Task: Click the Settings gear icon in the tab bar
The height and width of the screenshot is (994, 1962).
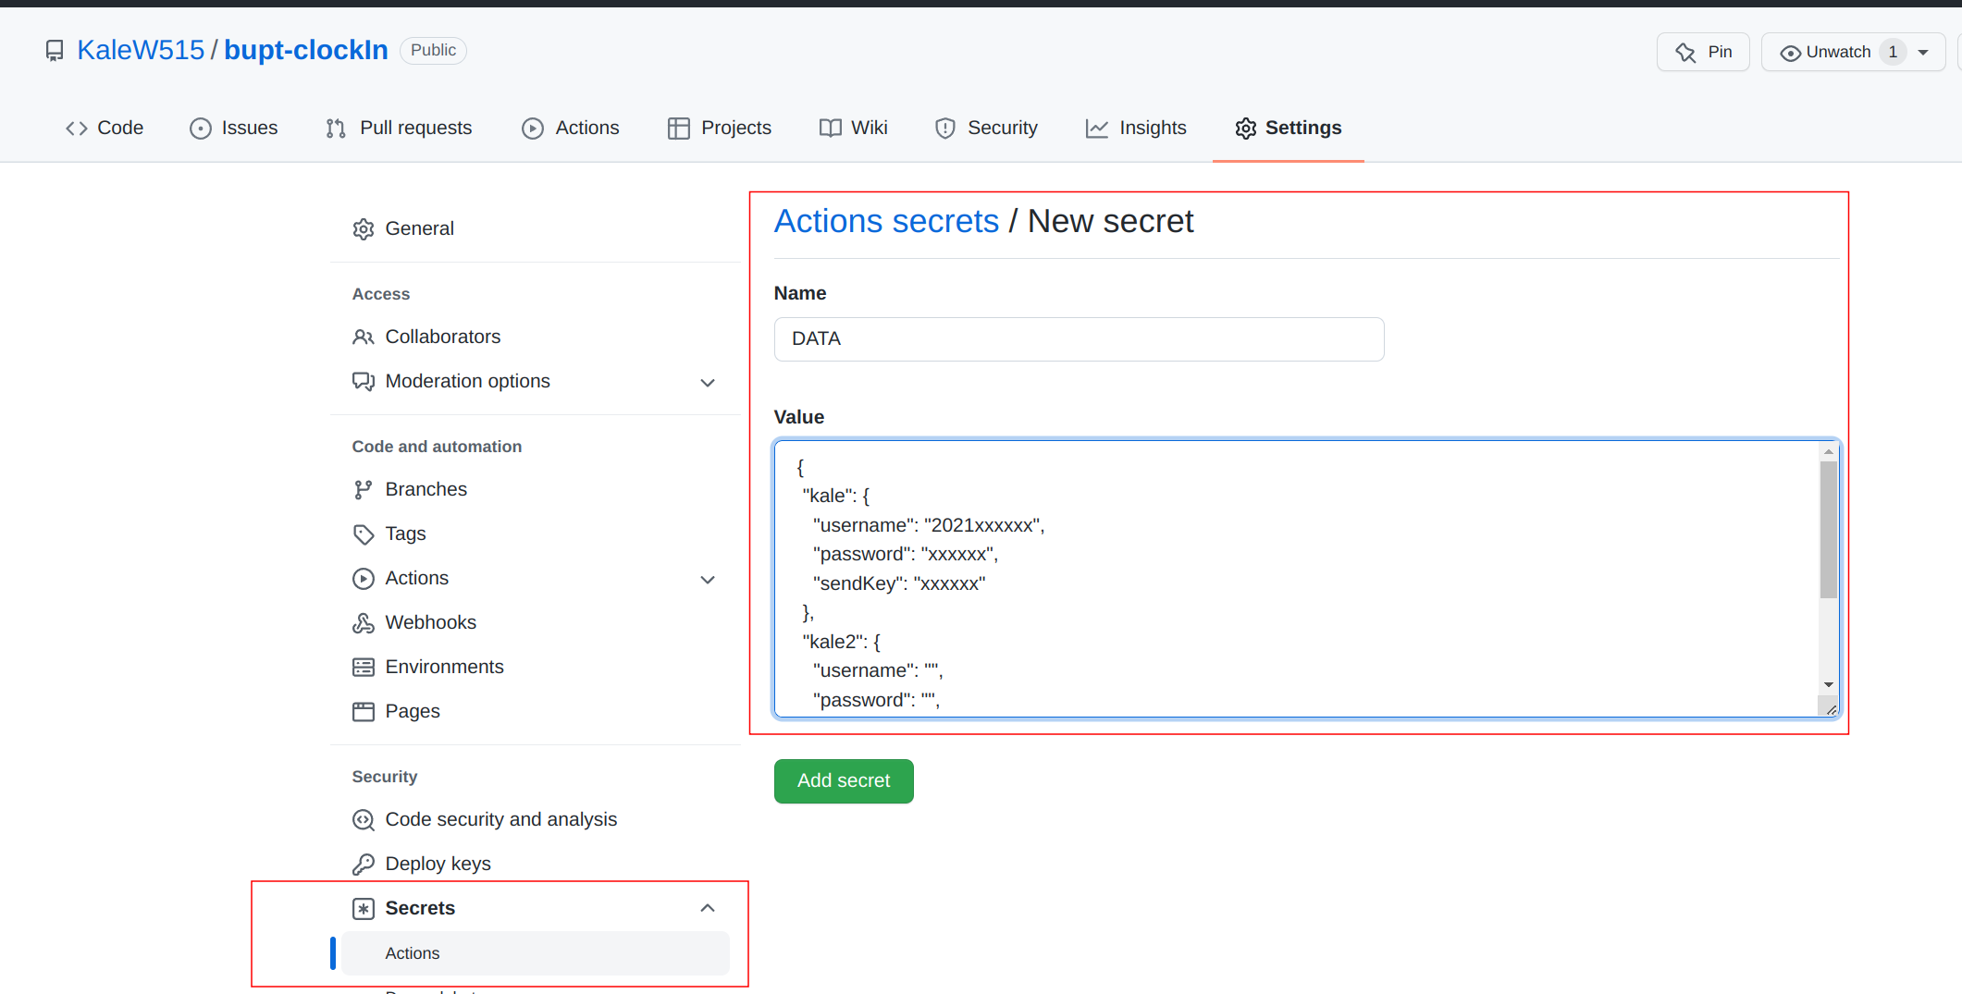Action: 1246,129
